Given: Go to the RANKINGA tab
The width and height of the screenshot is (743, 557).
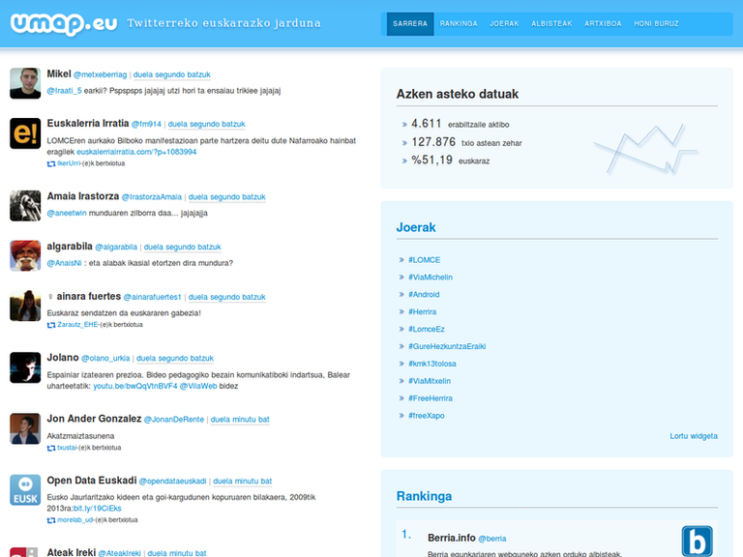Looking at the screenshot, I should [x=459, y=23].
